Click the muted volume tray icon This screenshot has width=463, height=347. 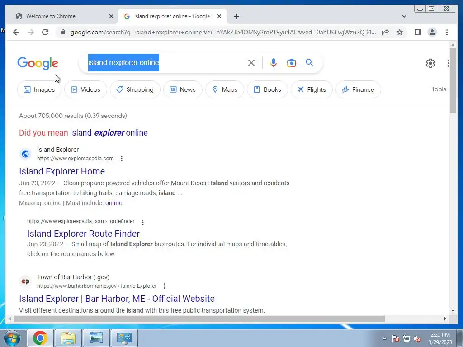[x=417, y=339]
